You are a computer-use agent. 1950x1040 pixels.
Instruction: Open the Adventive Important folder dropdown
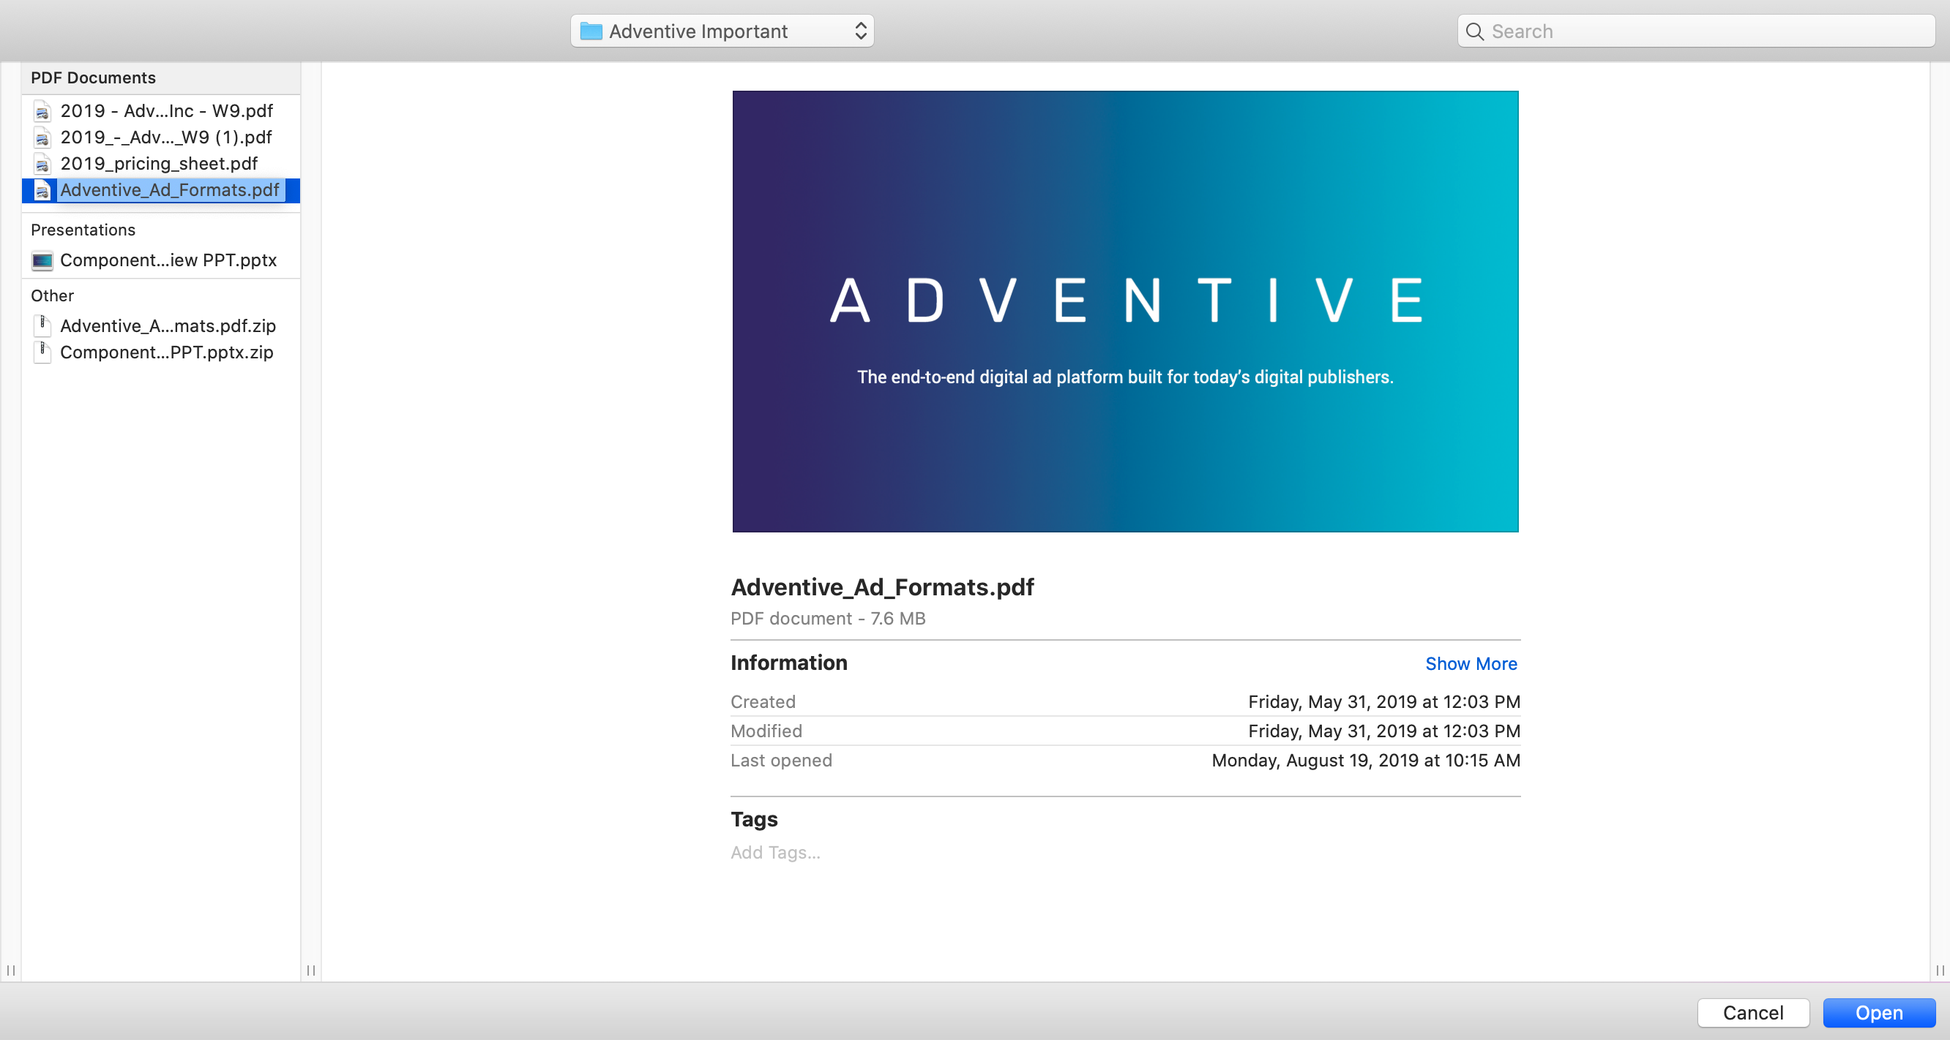pyautogui.click(x=722, y=31)
